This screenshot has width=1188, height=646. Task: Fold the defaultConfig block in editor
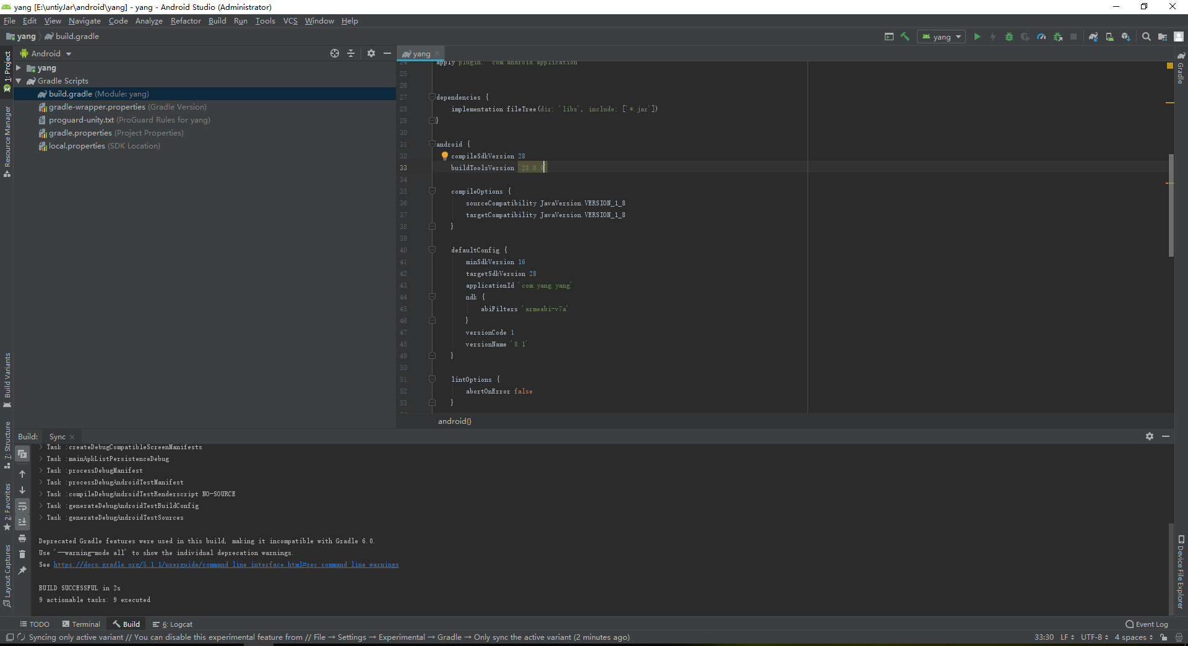(432, 250)
